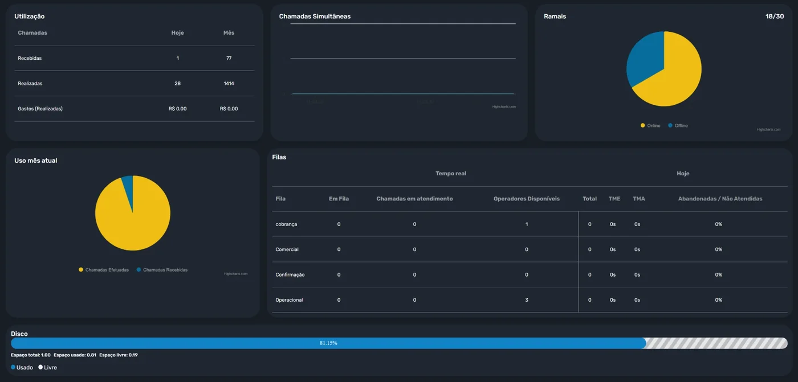Click the Operacional queue row name
Screen dimensions: 798x382
pos(289,300)
